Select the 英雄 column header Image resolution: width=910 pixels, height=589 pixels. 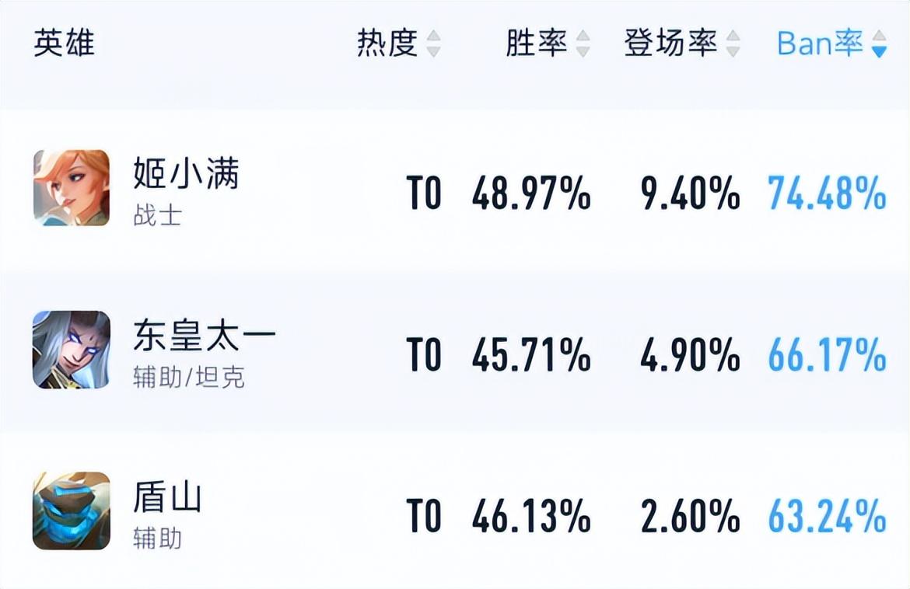(61, 44)
